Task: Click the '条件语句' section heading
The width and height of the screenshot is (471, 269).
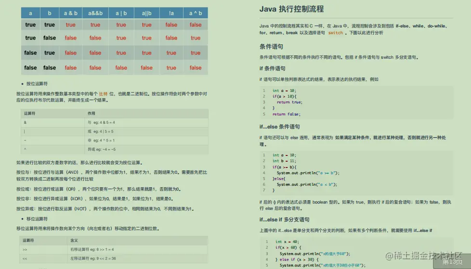Action: (271, 47)
